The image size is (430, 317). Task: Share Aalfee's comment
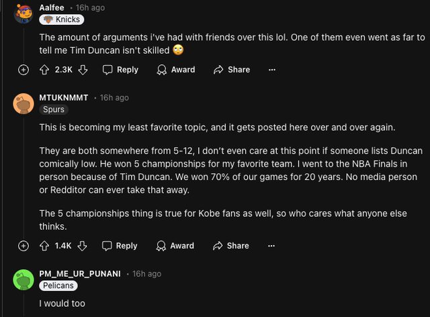tap(231, 70)
